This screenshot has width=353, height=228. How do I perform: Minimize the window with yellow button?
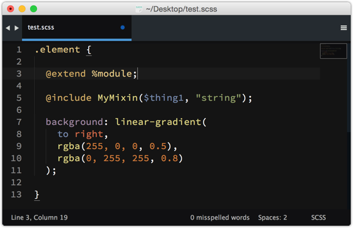point(22,9)
